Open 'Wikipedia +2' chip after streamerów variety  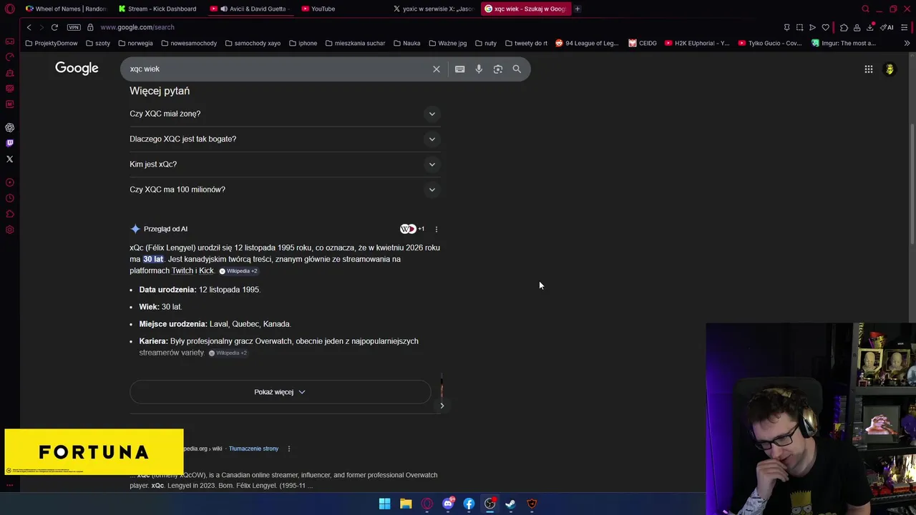[228, 353]
